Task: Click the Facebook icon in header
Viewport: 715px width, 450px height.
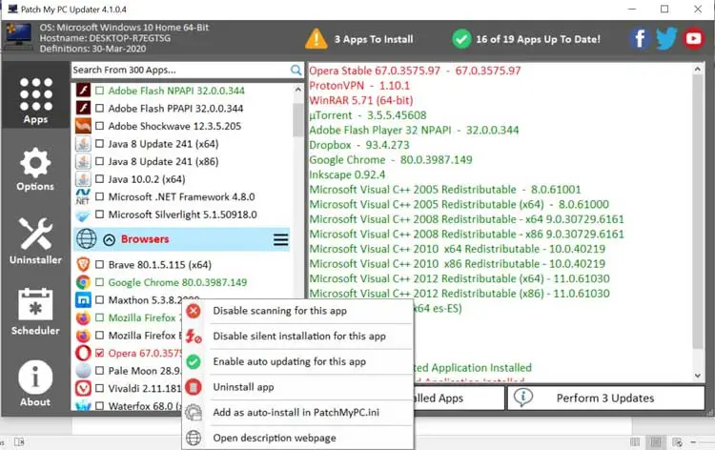Action: [x=640, y=39]
